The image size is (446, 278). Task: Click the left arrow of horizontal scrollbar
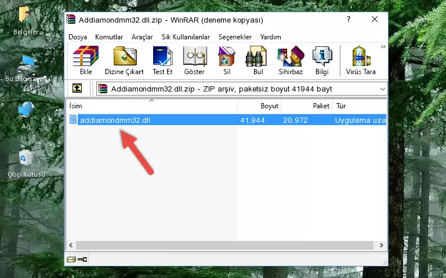[71, 245]
